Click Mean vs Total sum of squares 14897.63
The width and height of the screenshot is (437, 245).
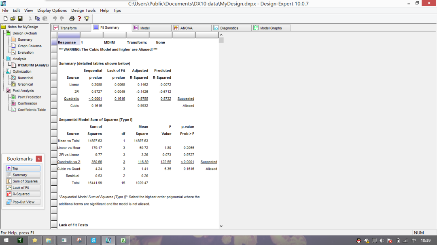[x=95, y=141]
